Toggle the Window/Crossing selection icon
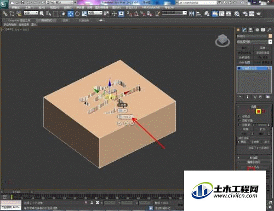Viewport: 274px width, 211px height. pos(62,14)
